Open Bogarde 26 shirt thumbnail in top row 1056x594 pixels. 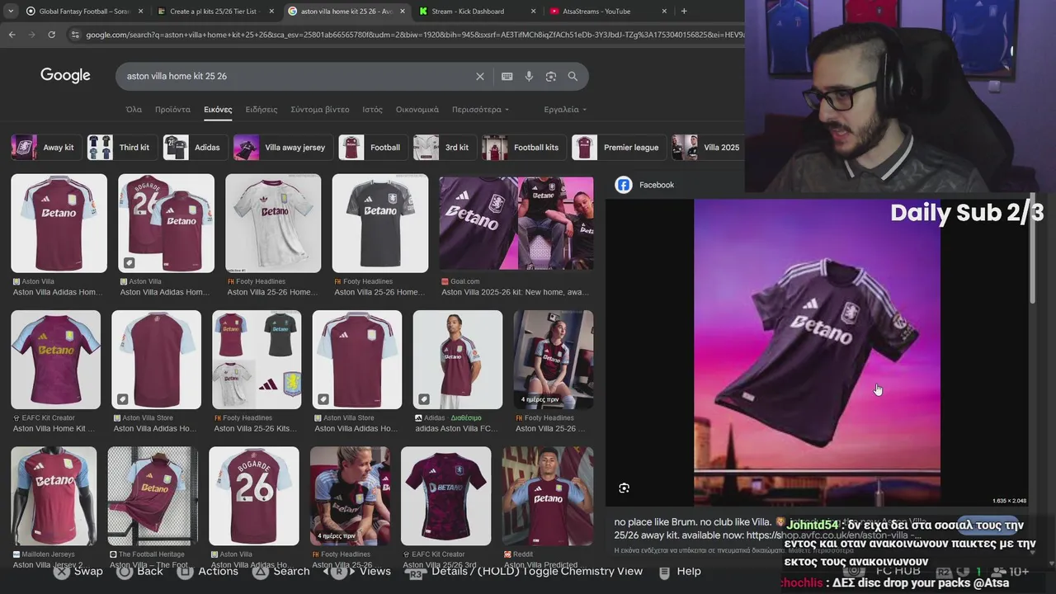(x=166, y=224)
